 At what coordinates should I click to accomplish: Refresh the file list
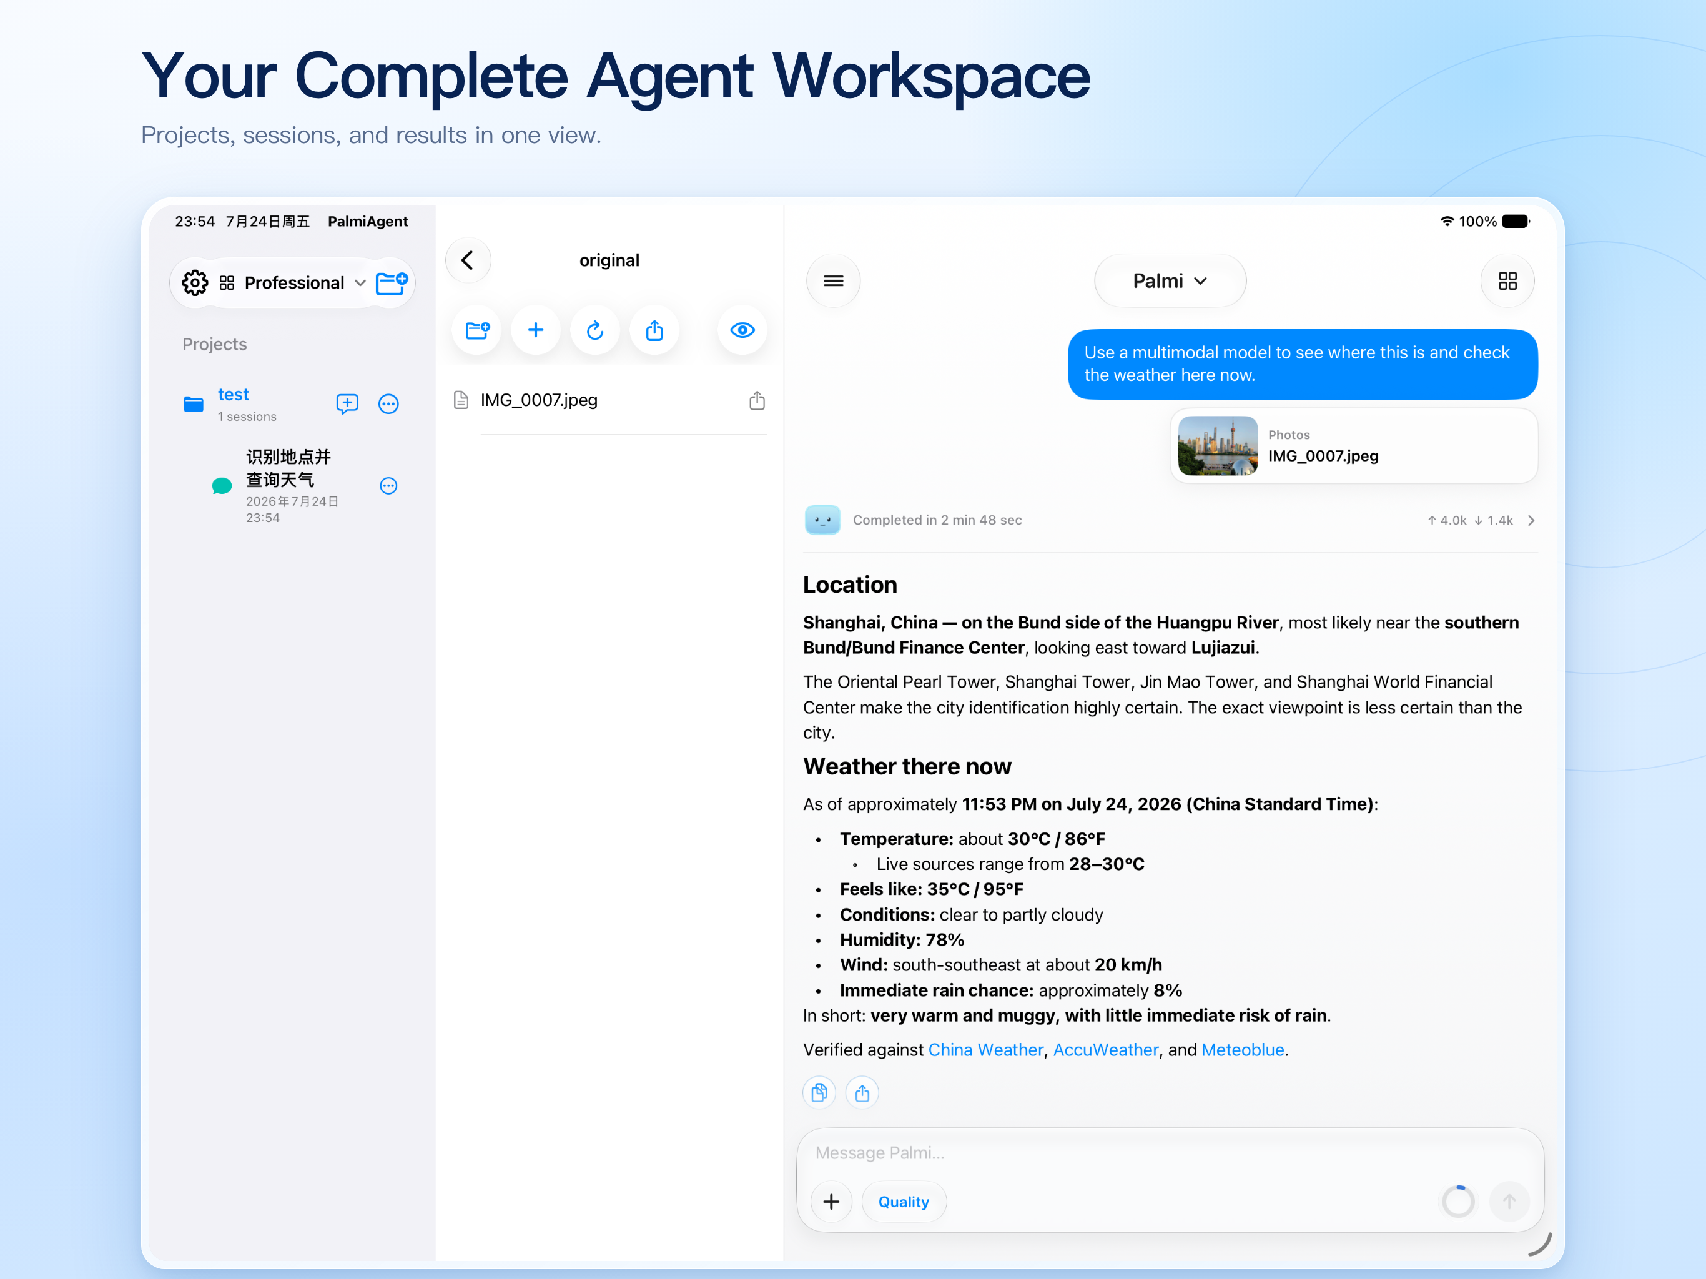click(x=594, y=330)
